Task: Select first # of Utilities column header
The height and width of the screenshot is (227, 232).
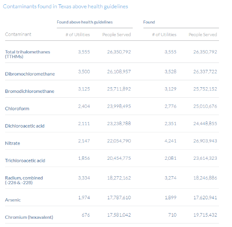Action: (x=78, y=34)
